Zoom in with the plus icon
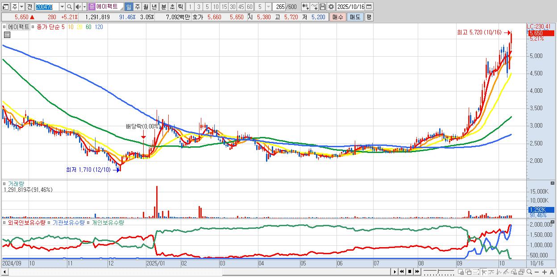 click(545, 272)
